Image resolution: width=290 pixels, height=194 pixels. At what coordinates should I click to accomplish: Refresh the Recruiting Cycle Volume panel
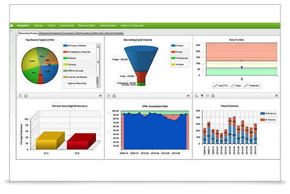(x=114, y=96)
